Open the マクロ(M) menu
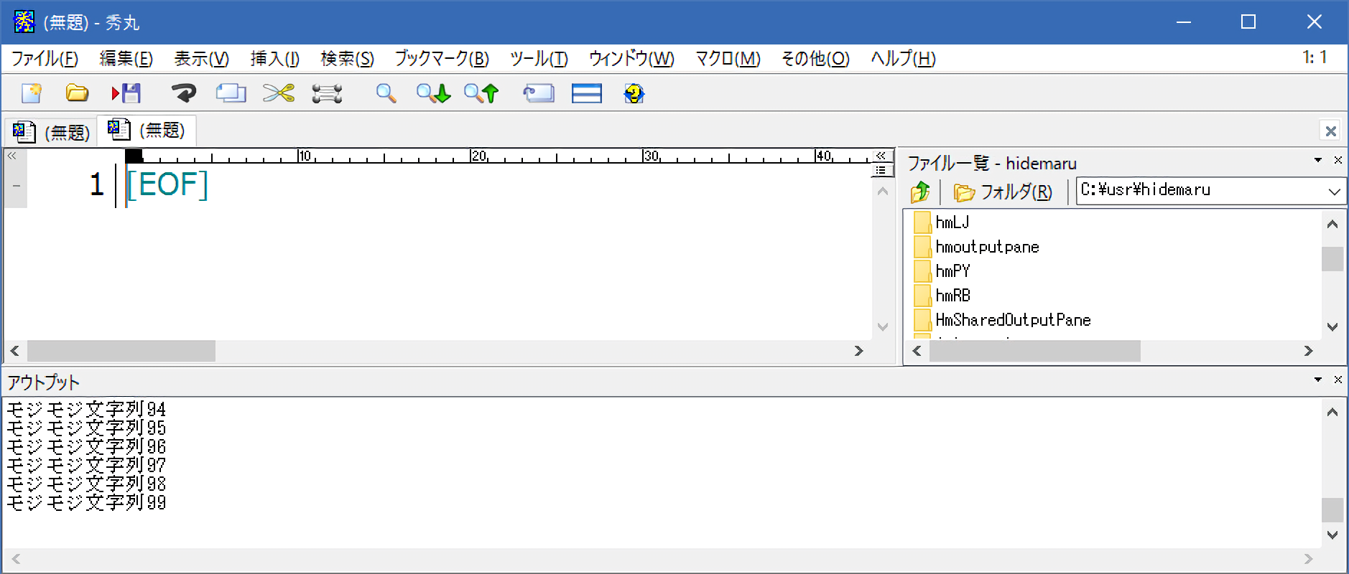This screenshot has height=574, width=1349. click(727, 59)
